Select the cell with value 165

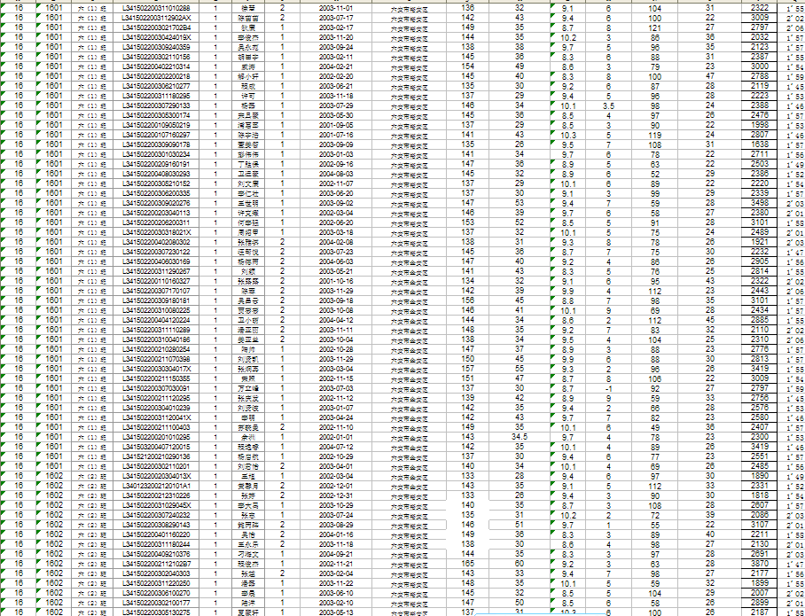tap(468, 564)
